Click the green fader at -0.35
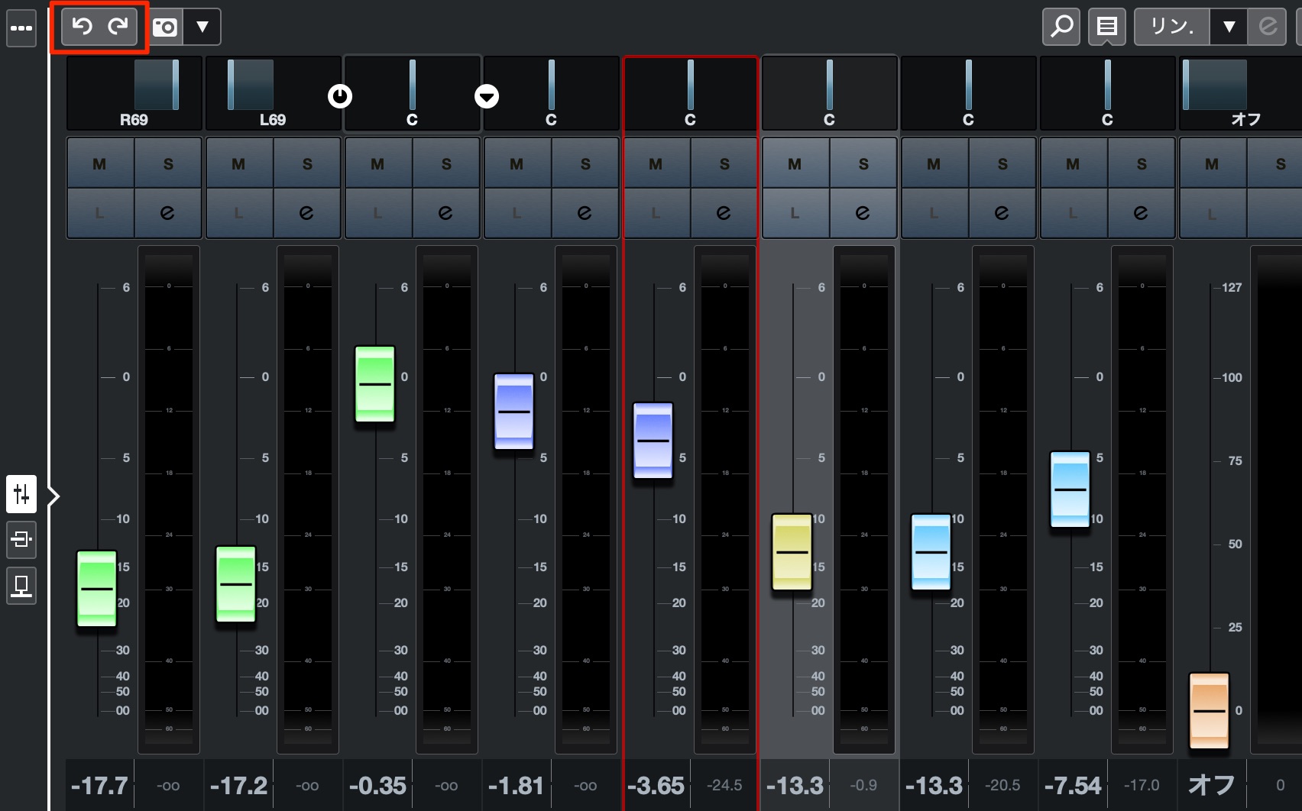The image size is (1302, 811). pyautogui.click(x=375, y=384)
